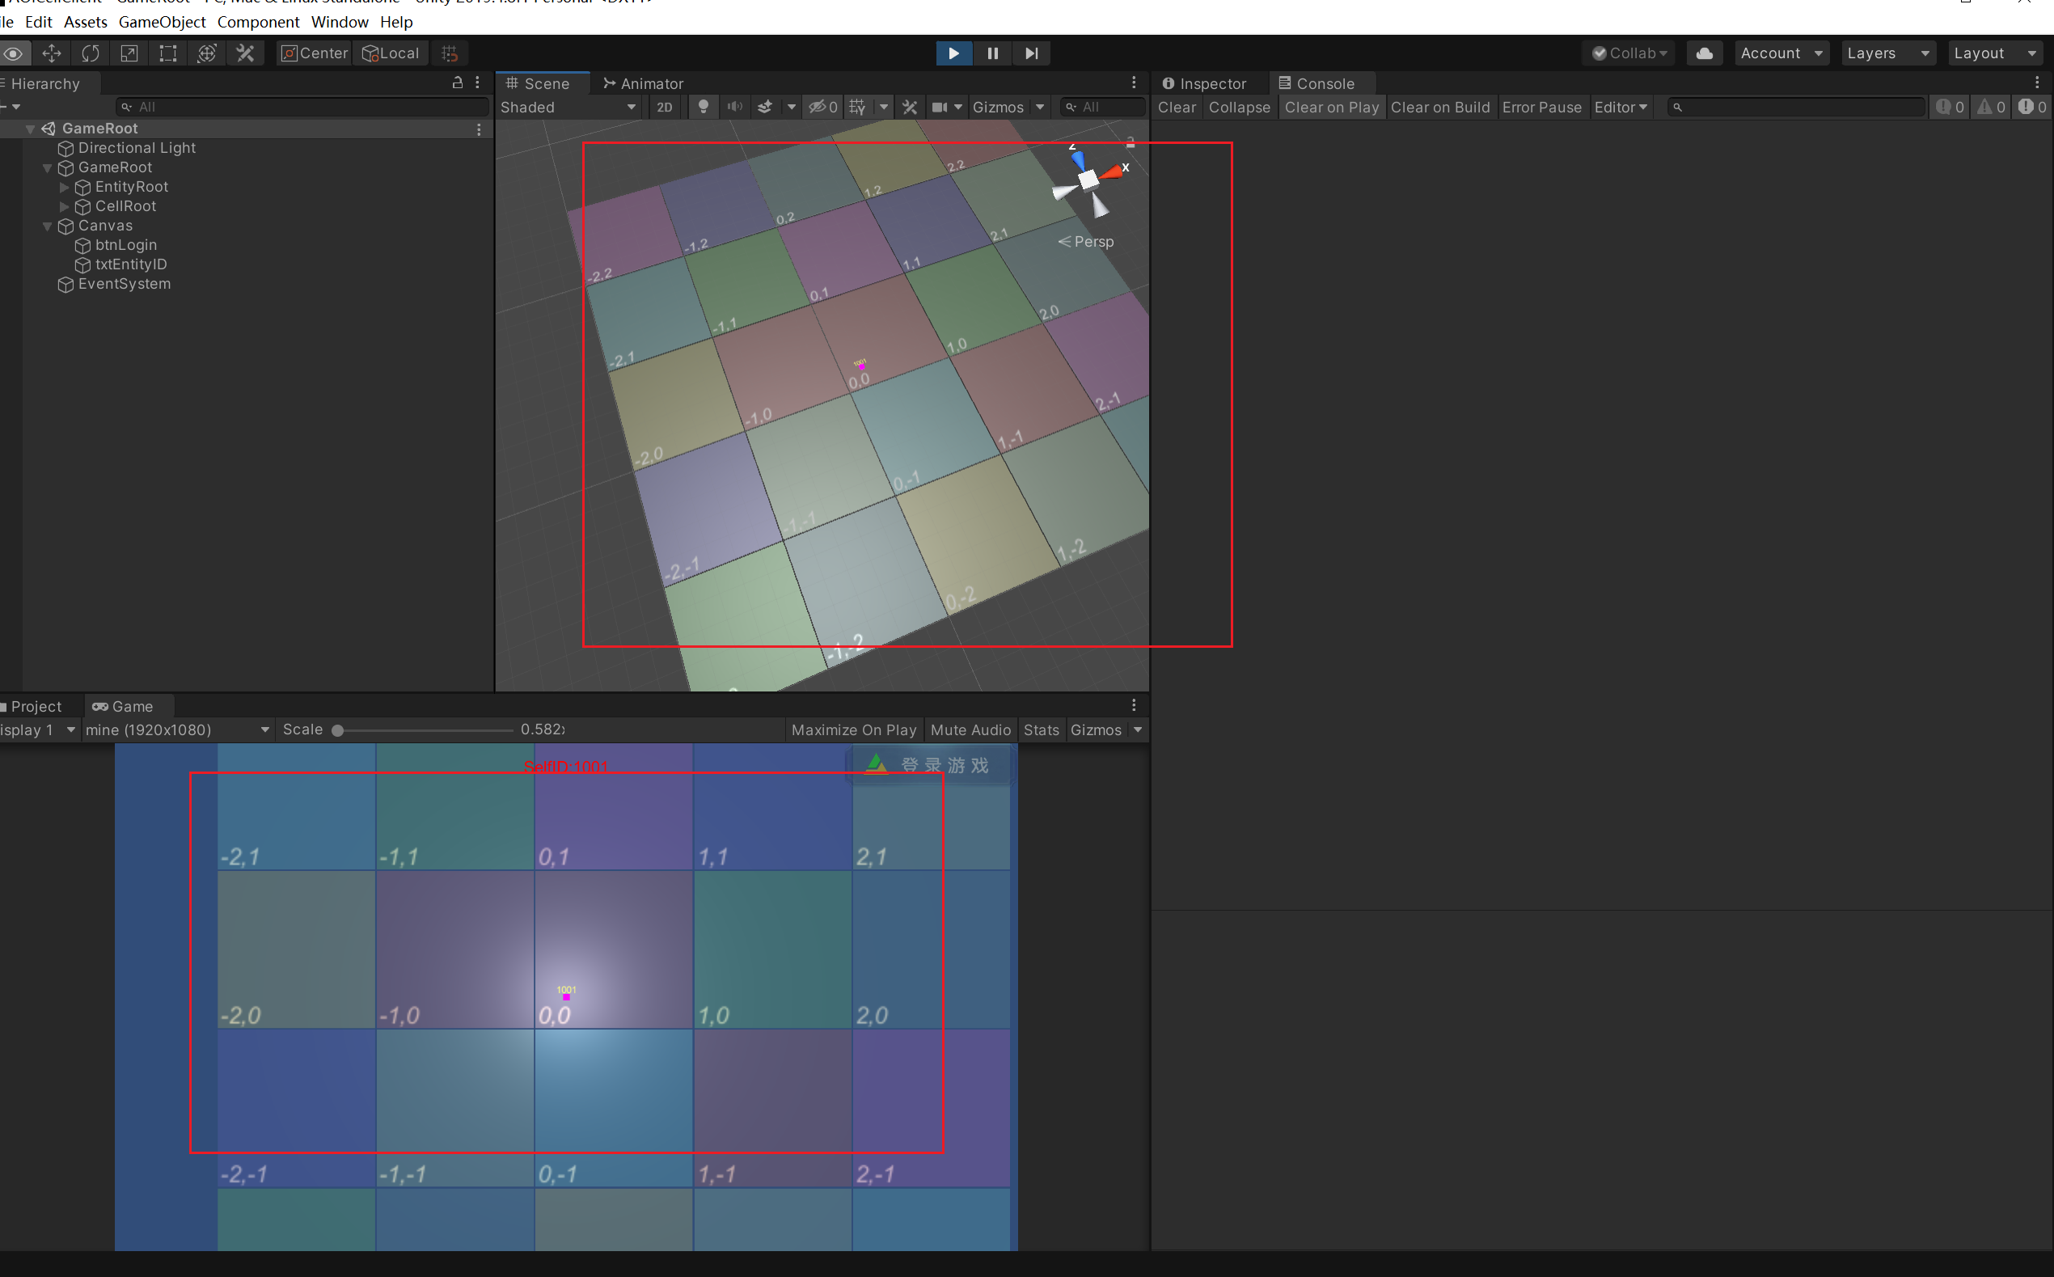Image resolution: width=2054 pixels, height=1277 pixels.
Task: Select the Rect Transform tool
Action: coord(168,53)
